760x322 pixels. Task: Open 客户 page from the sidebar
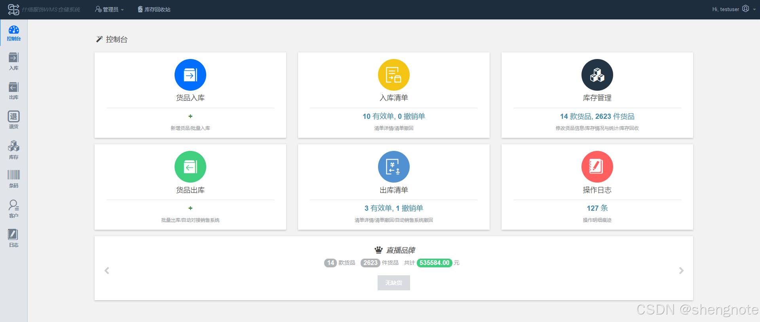tap(13, 209)
